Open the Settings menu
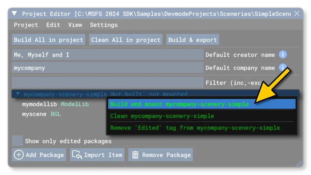 coord(104,25)
